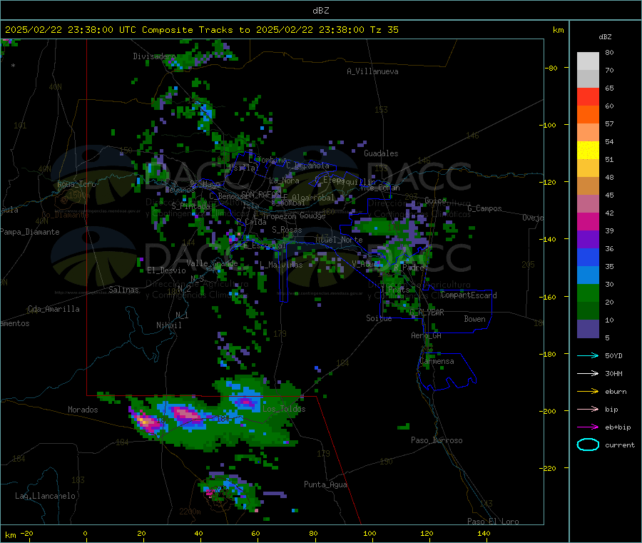Click the 'Bowen' map label

pos(474,318)
